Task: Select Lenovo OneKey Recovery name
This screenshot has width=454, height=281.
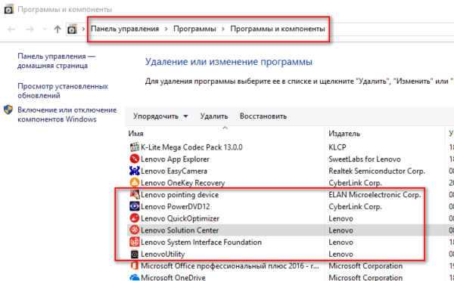Action: (182, 183)
